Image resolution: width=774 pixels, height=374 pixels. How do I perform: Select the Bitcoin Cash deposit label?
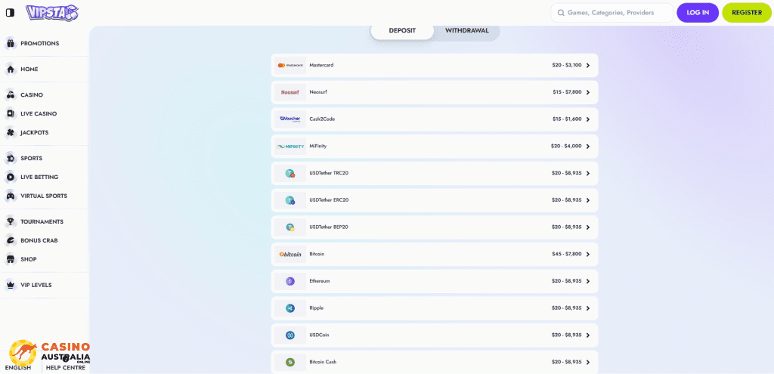[323, 362]
